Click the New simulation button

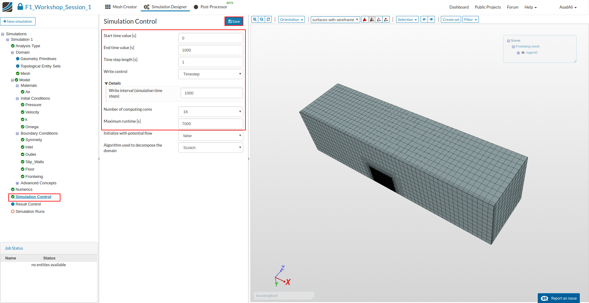18,21
